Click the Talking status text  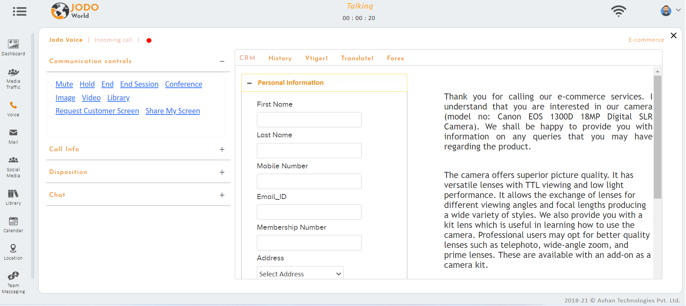[x=360, y=6]
